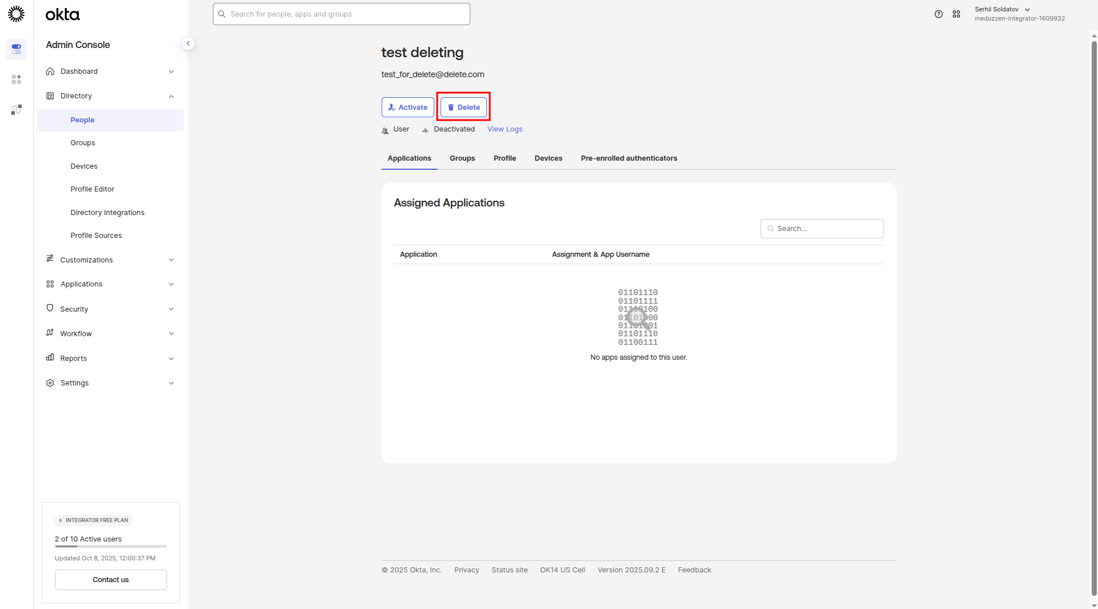Click the Security shield icon
The image size is (1098, 609).
tap(50, 308)
